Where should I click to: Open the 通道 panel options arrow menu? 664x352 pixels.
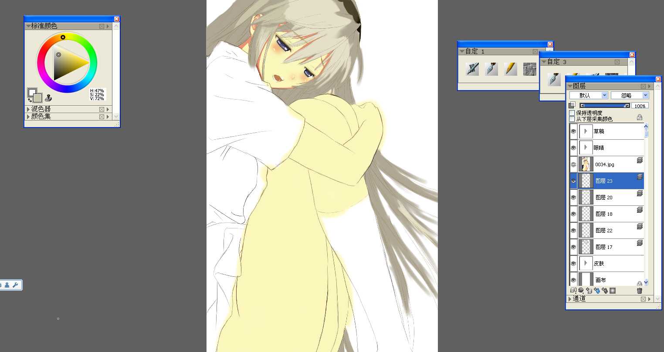coord(650,299)
